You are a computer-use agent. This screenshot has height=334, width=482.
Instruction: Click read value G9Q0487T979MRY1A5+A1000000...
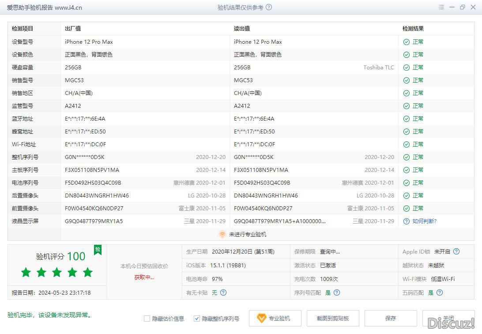(280, 221)
